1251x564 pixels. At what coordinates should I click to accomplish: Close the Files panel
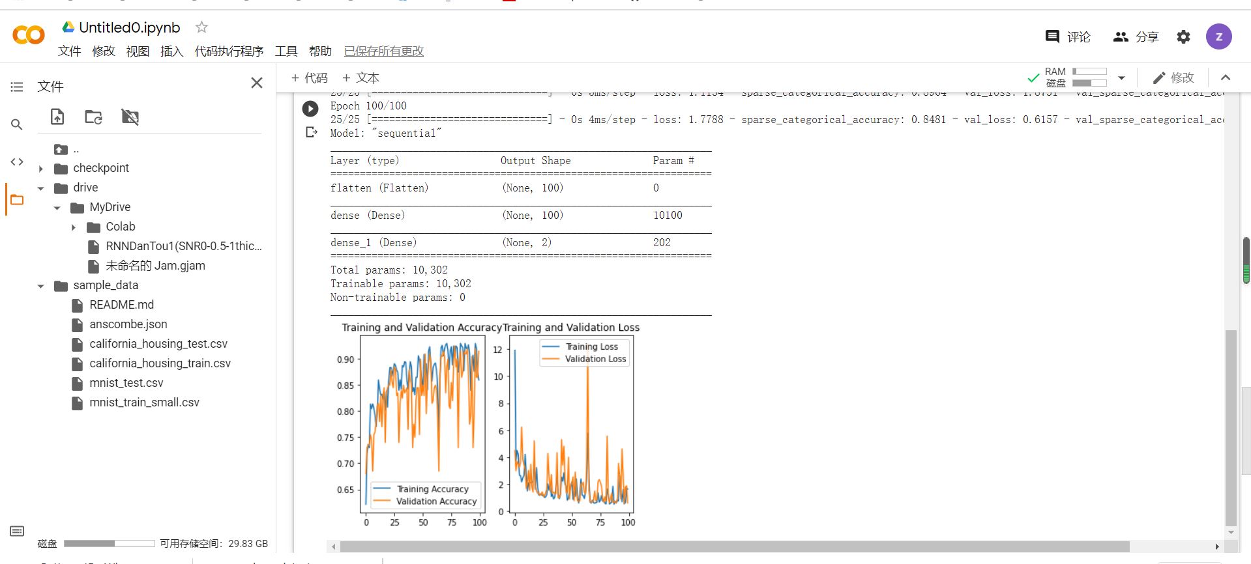257,83
